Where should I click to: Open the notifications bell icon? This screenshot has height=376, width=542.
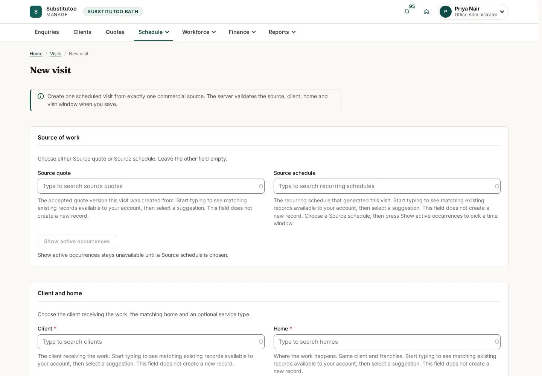pos(407,12)
